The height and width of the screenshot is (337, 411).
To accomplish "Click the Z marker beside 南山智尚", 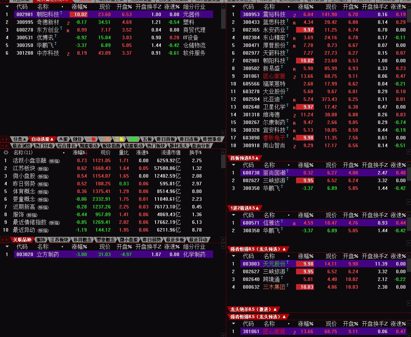I will click(x=295, y=146).
